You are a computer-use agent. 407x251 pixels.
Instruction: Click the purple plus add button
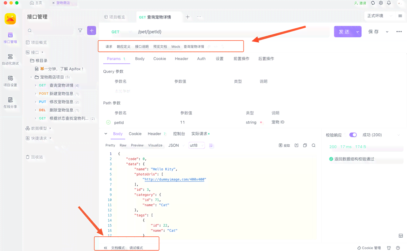(x=92, y=31)
